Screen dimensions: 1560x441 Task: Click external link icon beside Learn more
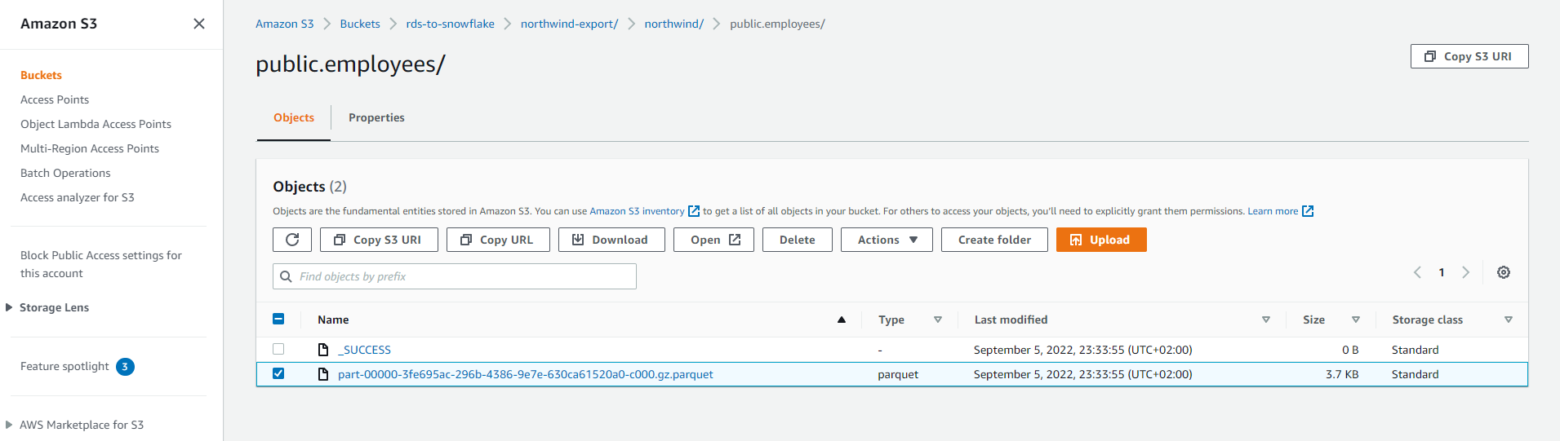click(1308, 211)
